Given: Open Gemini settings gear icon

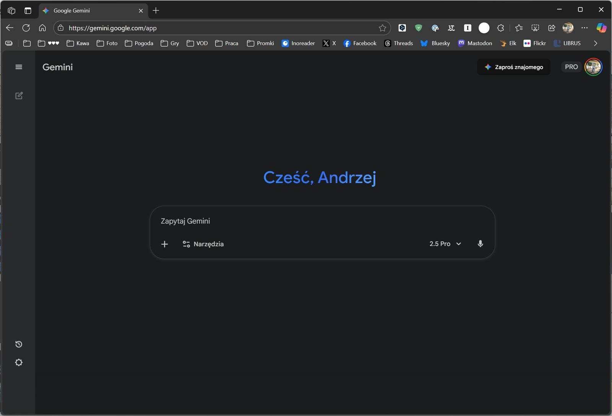Looking at the screenshot, I should pos(19,363).
